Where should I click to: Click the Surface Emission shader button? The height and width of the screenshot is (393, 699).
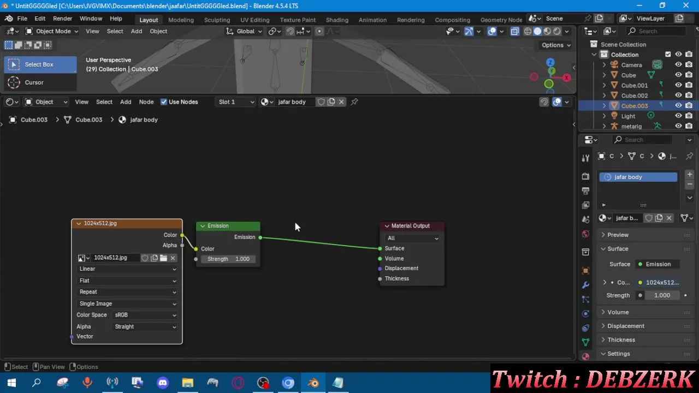[x=659, y=264]
